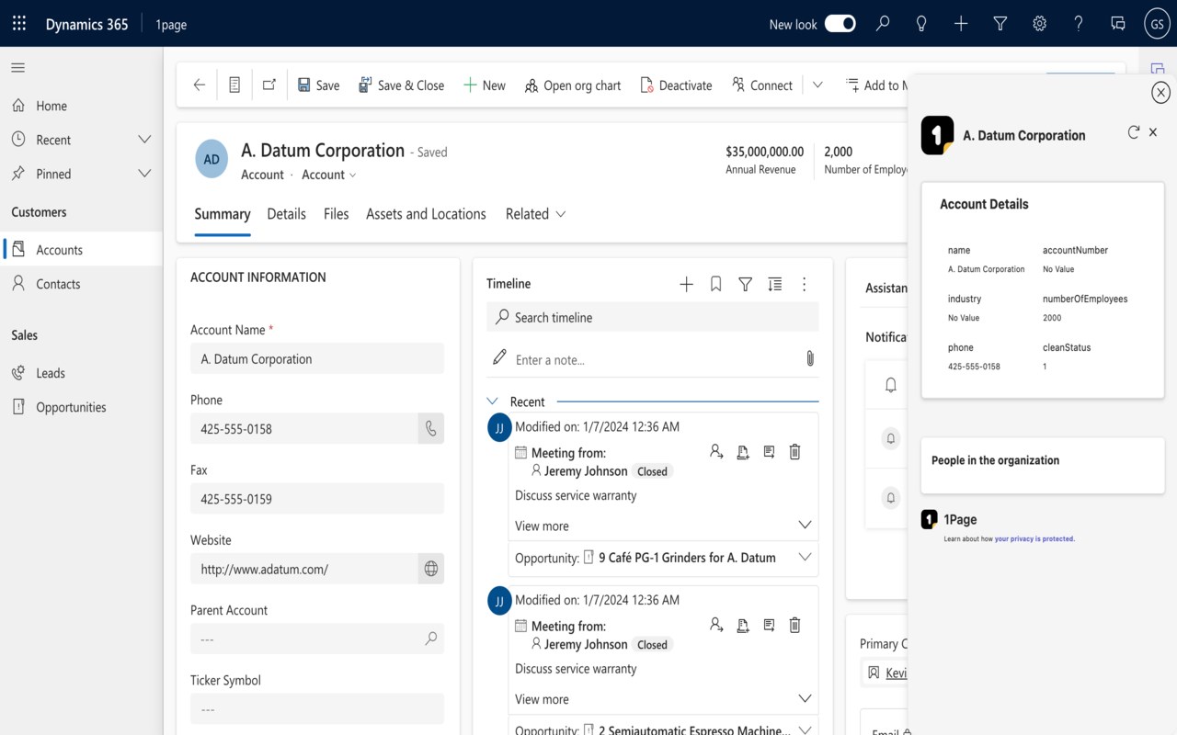
Task: Expand the Recent menu in sidebar
Action: coord(144,140)
